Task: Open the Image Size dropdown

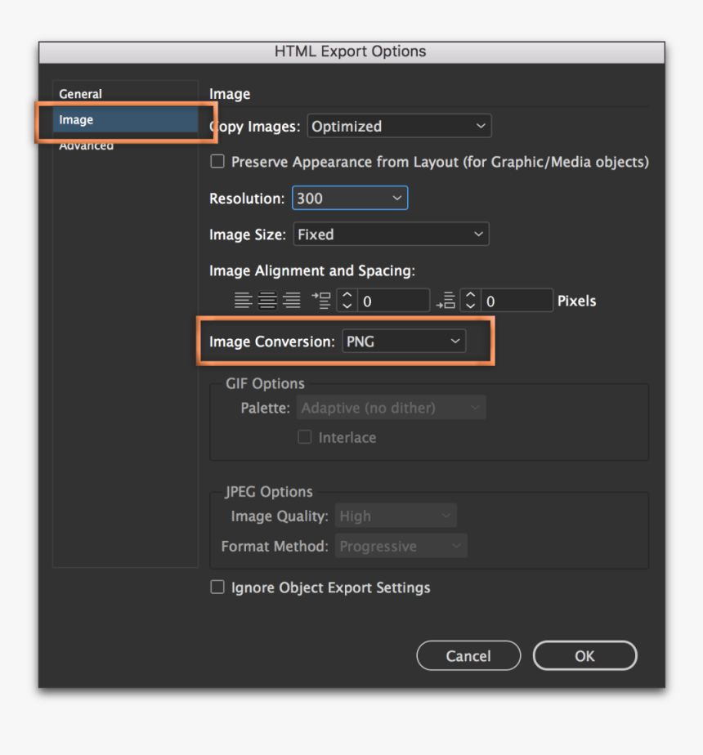Action: pyautogui.click(x=390, y=235)
